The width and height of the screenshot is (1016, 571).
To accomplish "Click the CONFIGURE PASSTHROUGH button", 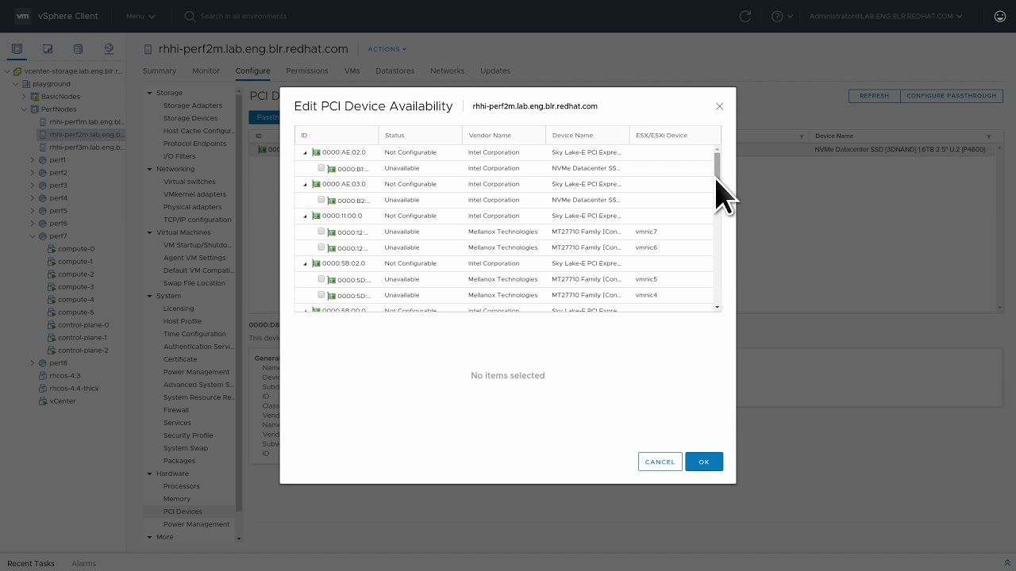I will pyautogui.click(x=951, y=96).
